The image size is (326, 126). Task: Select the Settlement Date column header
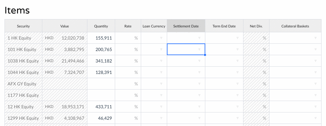[186, 26]
